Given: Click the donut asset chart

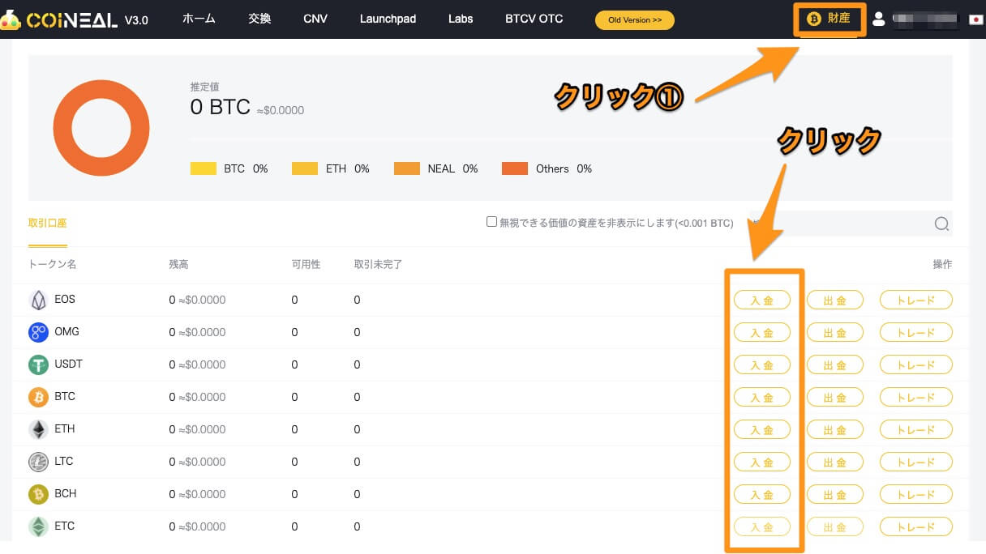Looking at the screenshot, I should point(101,128).
